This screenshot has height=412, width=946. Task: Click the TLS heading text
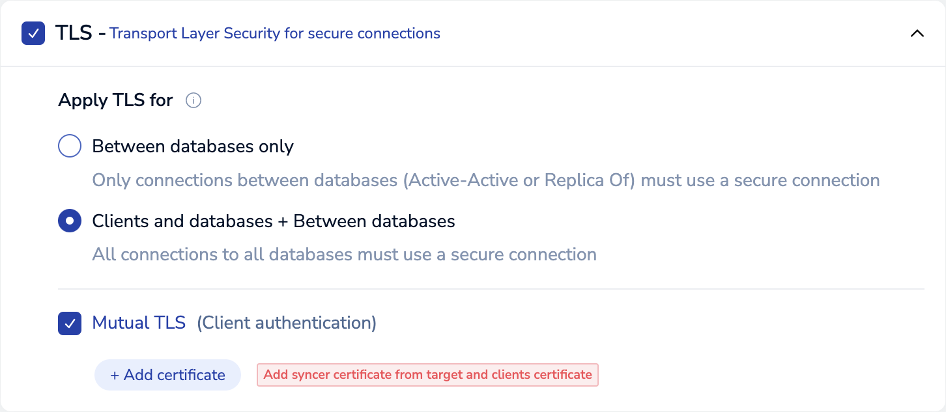point(73,33)
